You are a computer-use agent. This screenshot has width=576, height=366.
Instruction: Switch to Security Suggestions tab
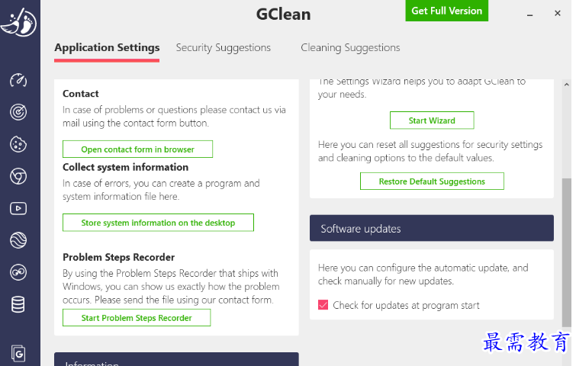(x=223, y=47)
